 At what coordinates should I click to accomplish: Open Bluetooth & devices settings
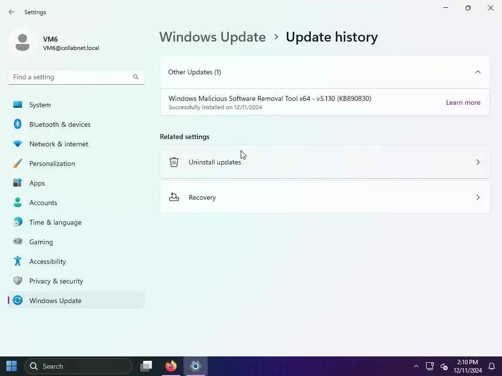pyautogui.click(x=76, y=124)
